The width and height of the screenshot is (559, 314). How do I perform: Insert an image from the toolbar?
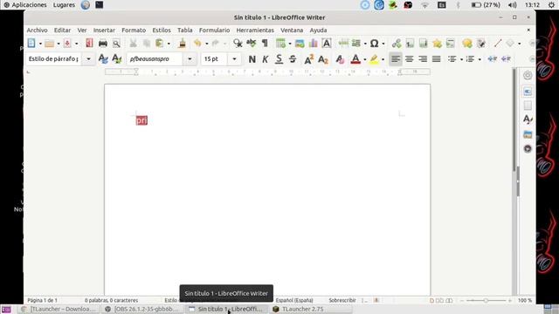tap(300, 44)
